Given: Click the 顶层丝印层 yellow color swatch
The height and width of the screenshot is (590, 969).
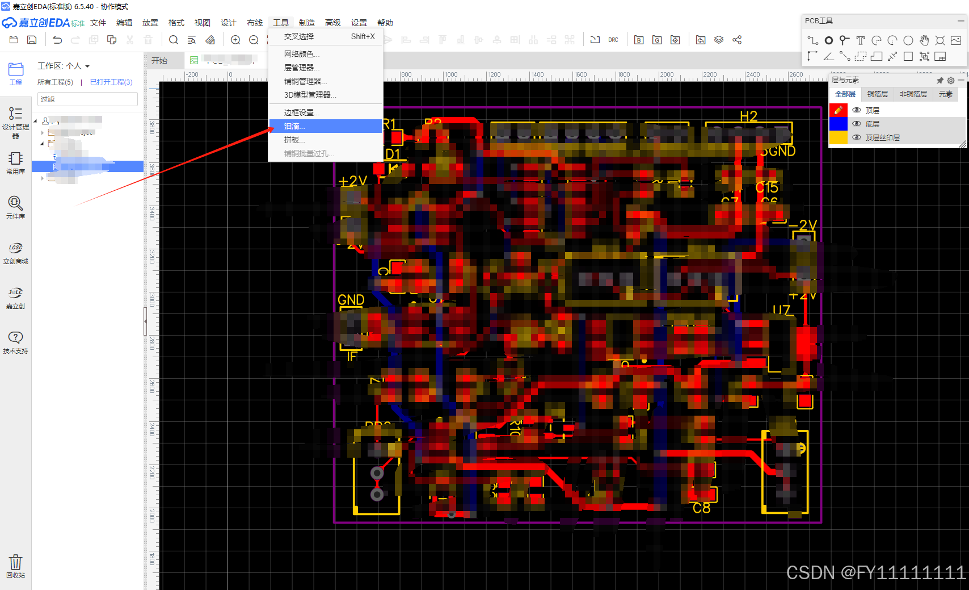Looking at the screenshot, I should pos(839,137).
